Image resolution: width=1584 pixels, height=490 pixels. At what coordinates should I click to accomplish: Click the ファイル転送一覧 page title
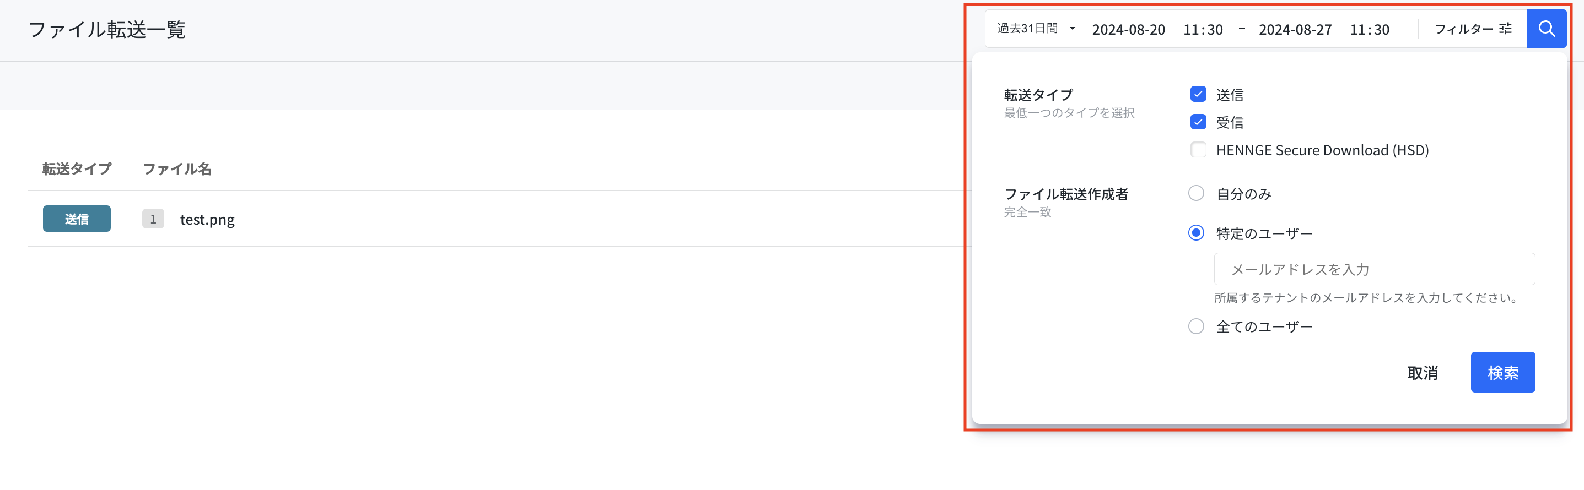coord(107,29)
